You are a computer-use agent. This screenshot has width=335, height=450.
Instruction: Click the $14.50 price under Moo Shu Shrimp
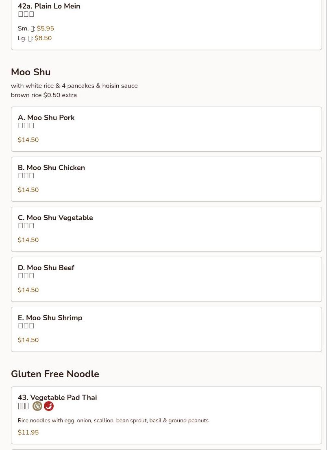pyautogui.click(x=28, y=340)
